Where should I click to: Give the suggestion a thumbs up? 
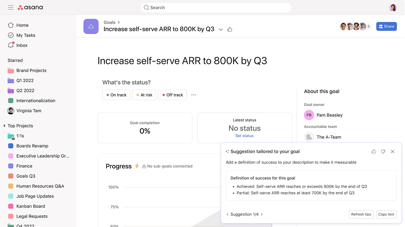pos(374,151)
